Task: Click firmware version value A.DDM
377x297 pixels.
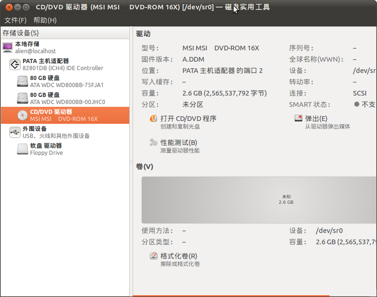Action: coord(193,59)
